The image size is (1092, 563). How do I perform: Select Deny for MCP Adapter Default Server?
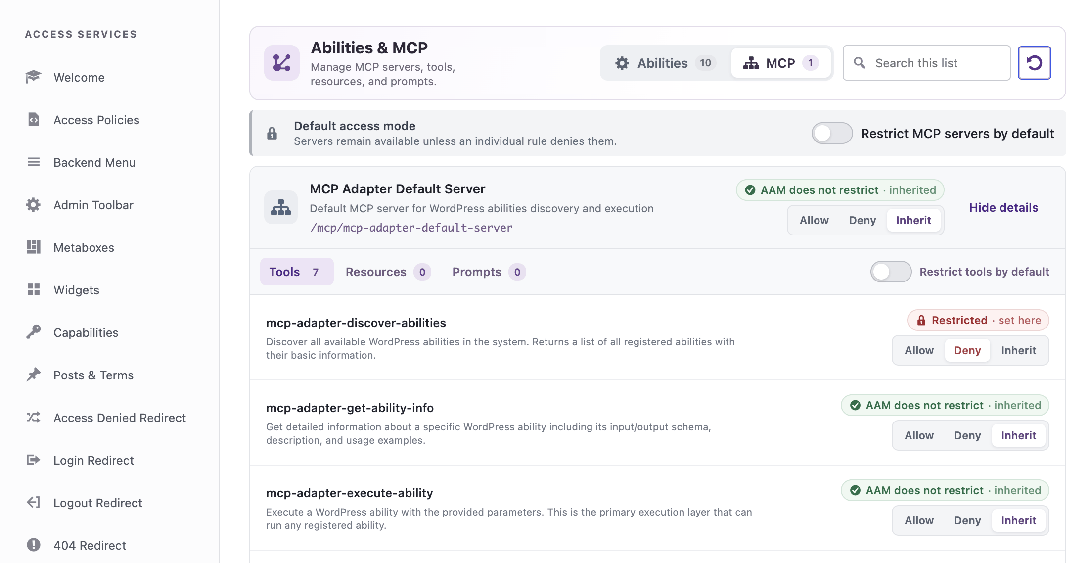coord(862,221)
